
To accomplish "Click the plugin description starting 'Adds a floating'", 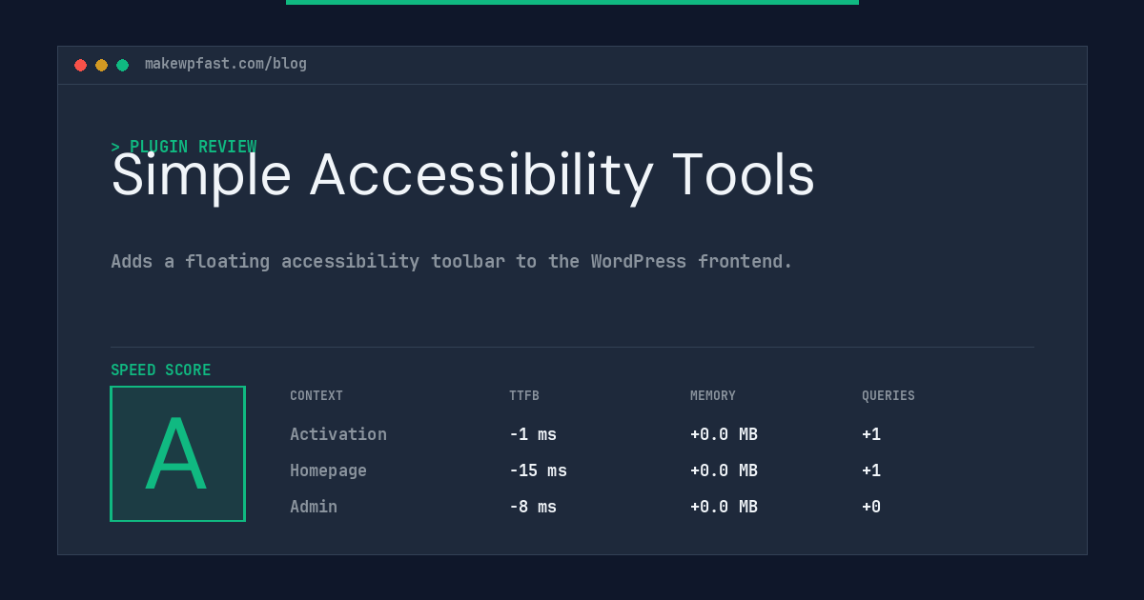I will point(452,261).
